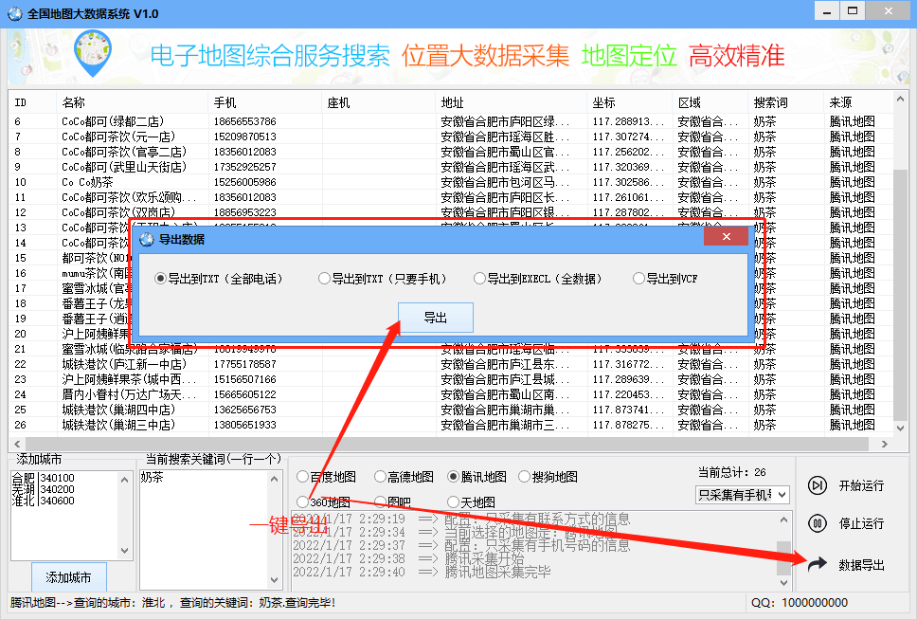Image resolution: width=917 pixels, height=620 pixels.
Task: Click 数据导出 label
Action: tap(861, 565)
